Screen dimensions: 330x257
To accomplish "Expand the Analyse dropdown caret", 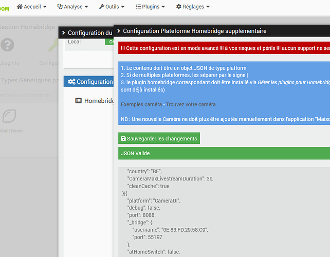I will coord(86,7).
